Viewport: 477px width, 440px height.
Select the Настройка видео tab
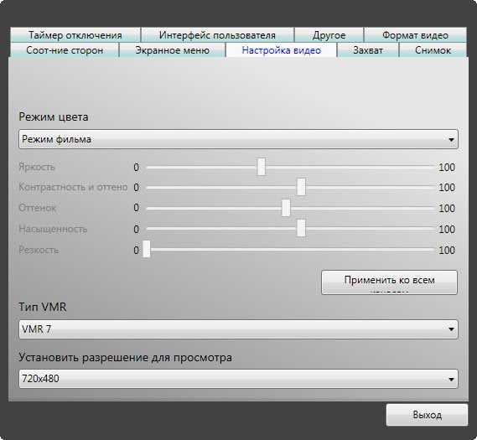[281, 50]
